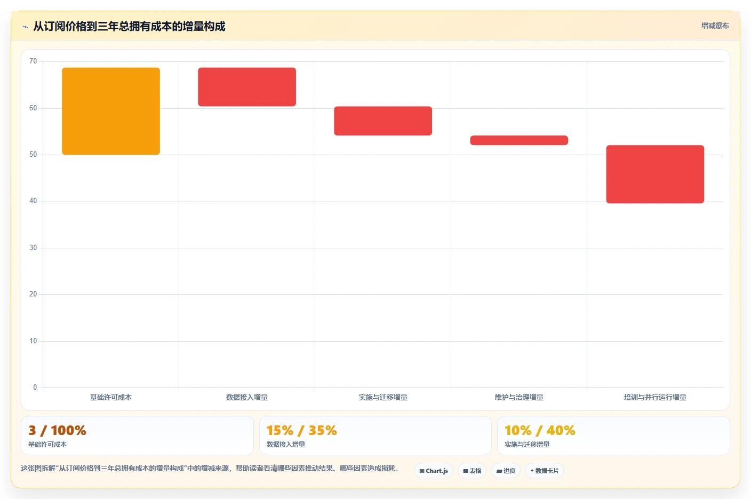Click the y-axis value 70
The height and width of the screenshot is (499, 751).
pyautogui.click(x=33, y=61)
